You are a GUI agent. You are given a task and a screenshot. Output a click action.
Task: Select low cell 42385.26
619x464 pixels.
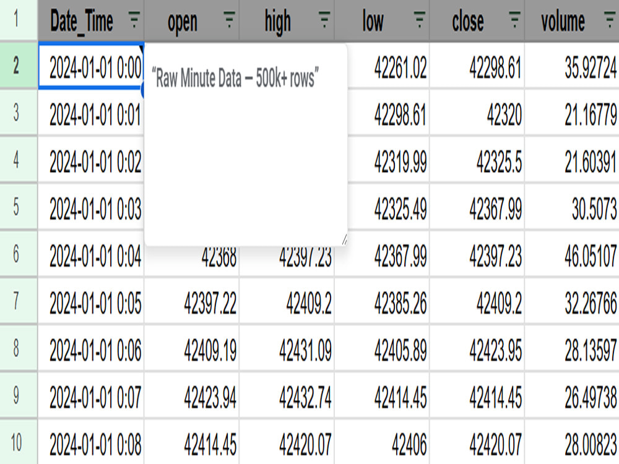point(382,301)
